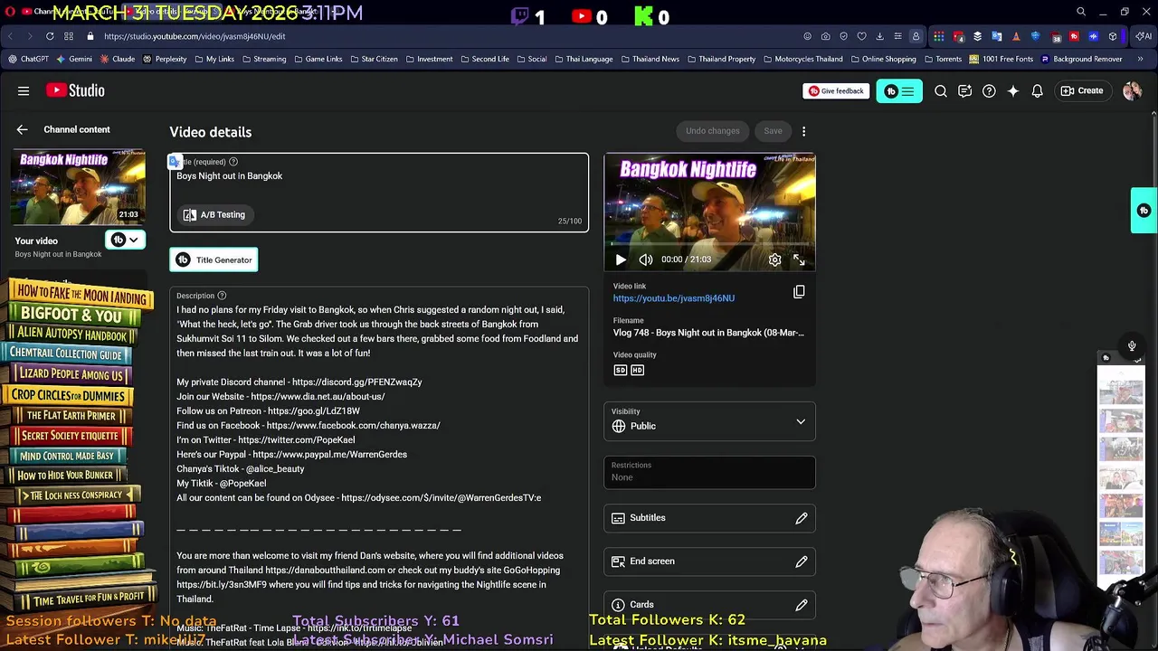Expand the Visibility Public dropdown
Viewport: 1158px width, 651px height.
(x=801, y=422)
